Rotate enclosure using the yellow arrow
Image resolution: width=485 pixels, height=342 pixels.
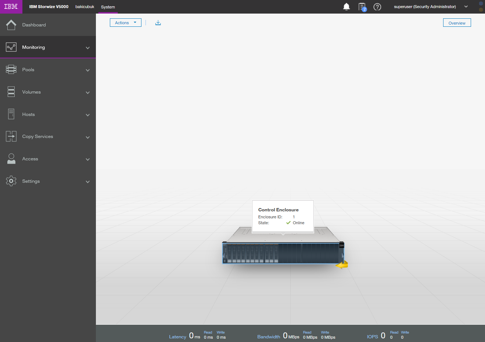[342, 265]
